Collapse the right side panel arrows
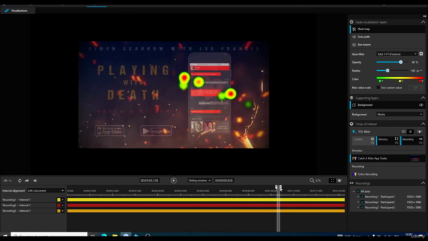The height and width of the screenshot is (241, 428). (x=425, y=16)
